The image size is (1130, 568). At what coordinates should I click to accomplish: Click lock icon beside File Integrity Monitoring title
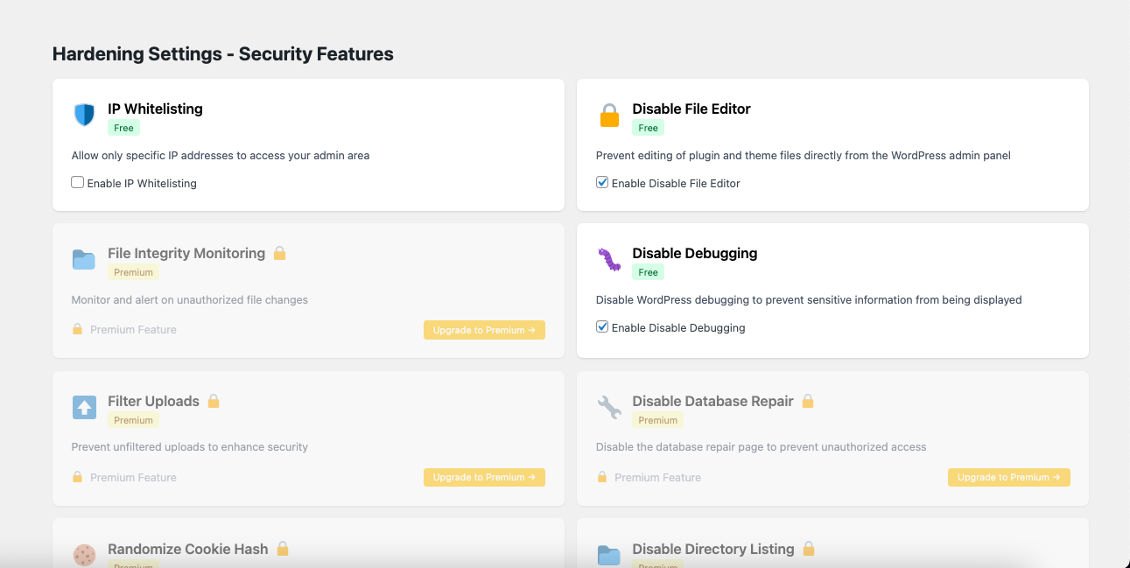tap(280, 253)
